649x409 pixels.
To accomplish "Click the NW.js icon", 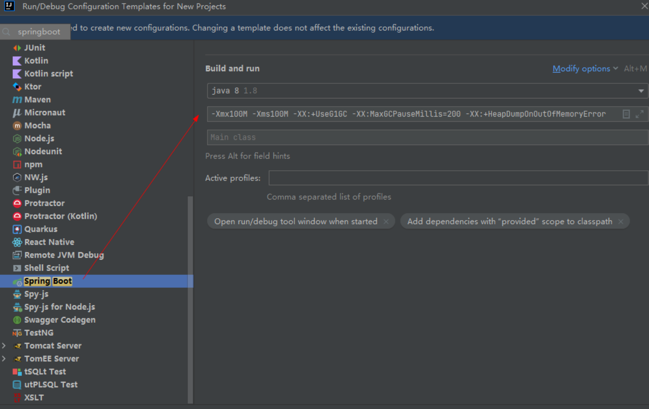I will pyautogui.click(x=17, y=177).
